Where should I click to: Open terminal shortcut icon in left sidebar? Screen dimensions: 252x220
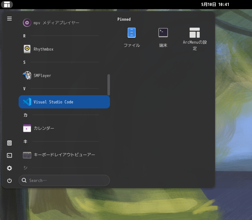point(9,155)
